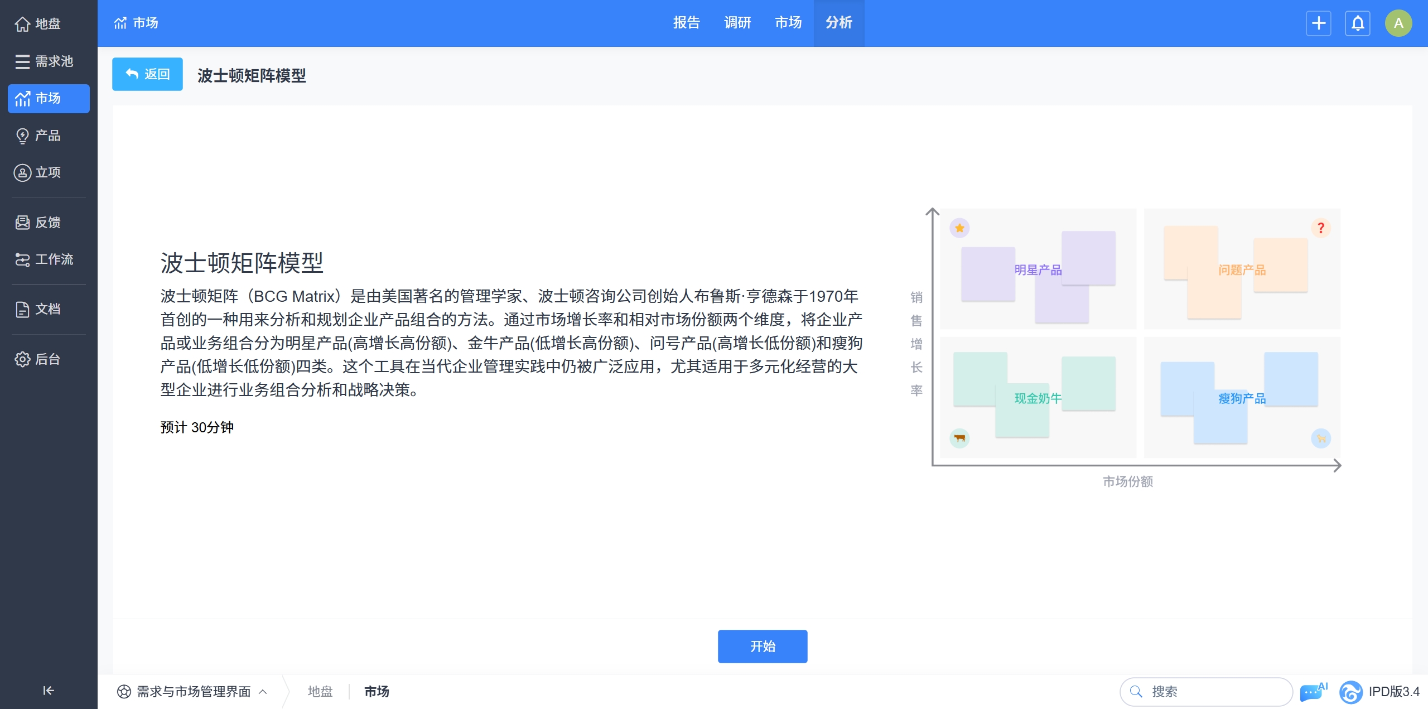Click the 瘦狗产品 quadrant label

[1242, 398]
